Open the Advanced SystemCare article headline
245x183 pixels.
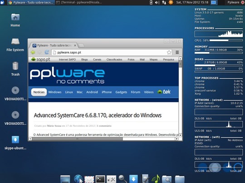coord(98,115)
